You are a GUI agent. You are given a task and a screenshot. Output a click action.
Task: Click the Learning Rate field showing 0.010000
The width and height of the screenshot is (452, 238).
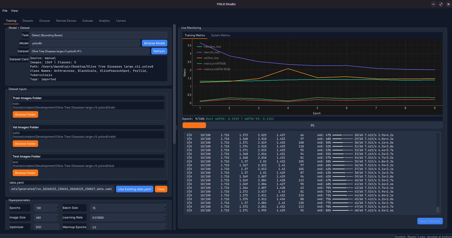[128, 217]
